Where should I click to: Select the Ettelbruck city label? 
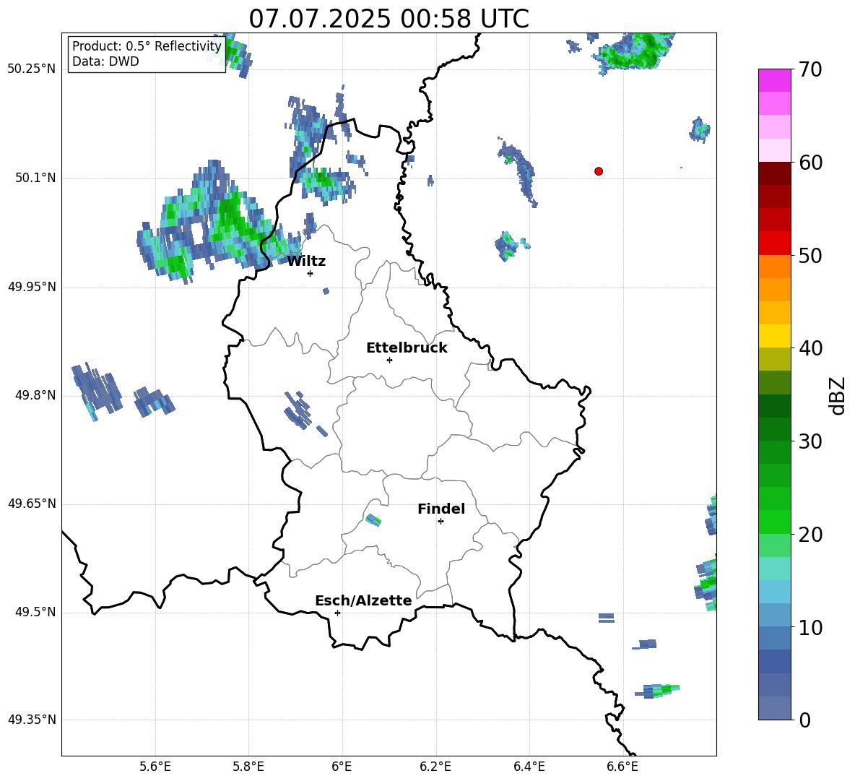click(x=407, y=348)
